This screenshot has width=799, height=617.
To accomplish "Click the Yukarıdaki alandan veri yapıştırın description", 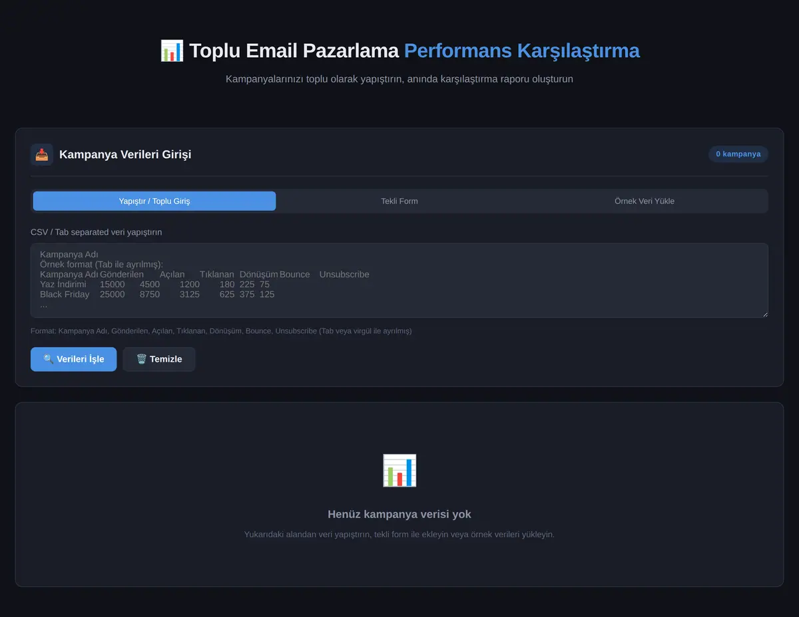I will [x=400, y=535].
